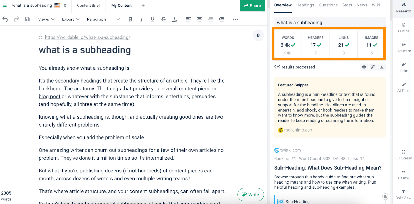The height and width of the screenshot is (204, 414).
Task: Click the 'Sub-Heading: What Does Sub-Heading Mean?' result title
Action: click(328, 168)
